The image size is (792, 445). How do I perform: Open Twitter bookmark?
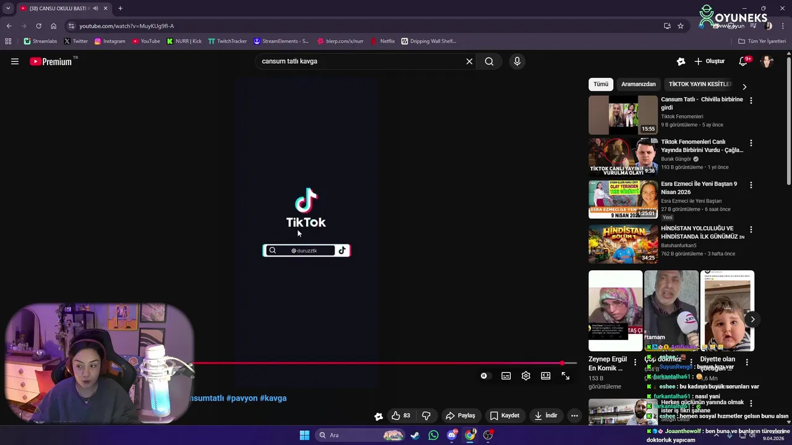[x=76, y=41]
